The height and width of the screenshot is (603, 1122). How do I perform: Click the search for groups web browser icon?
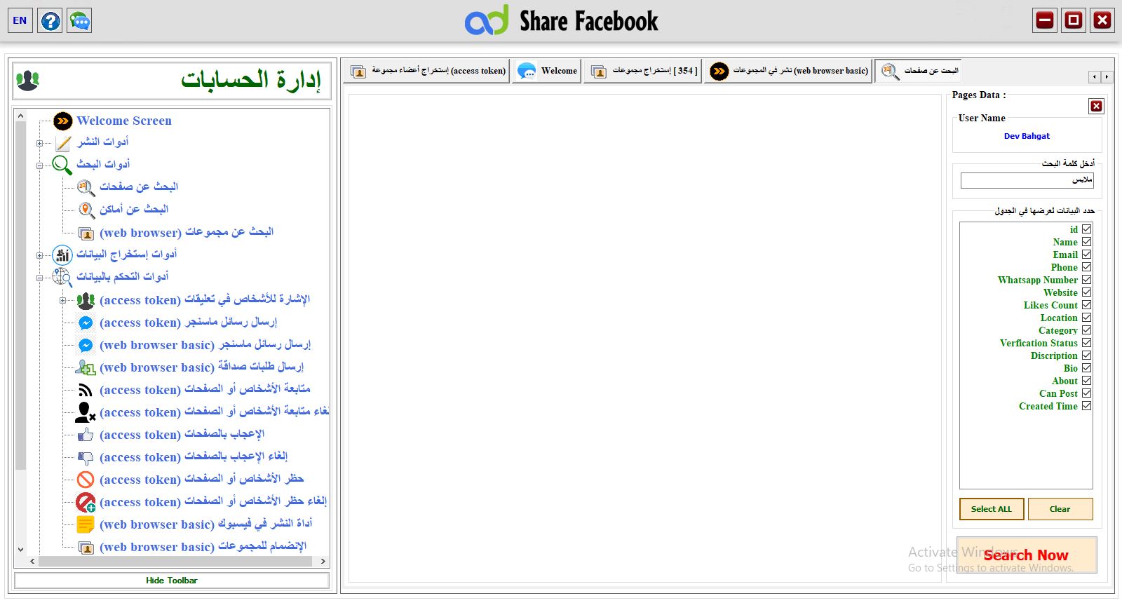(x=86, y=233)
